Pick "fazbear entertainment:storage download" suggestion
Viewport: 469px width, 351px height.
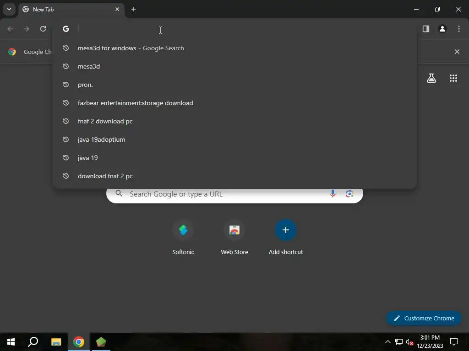tap(234, 103)
